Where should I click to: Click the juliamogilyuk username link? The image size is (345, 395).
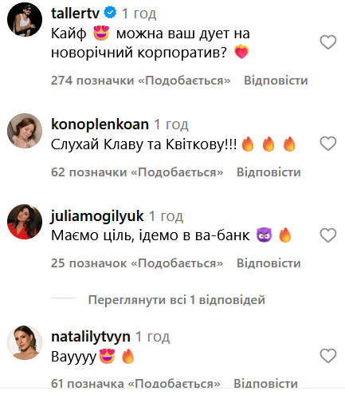(x=97, y=216)
